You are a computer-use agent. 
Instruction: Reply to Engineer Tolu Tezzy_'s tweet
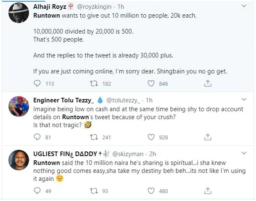click(x=38, y=137)
